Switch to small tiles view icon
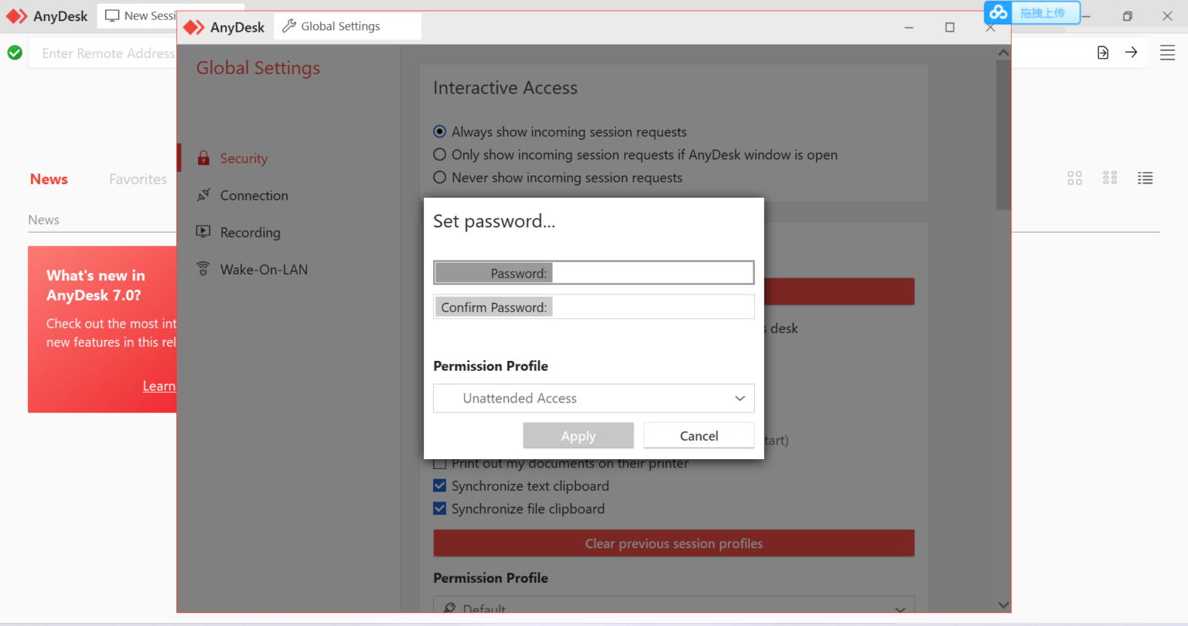The height and width of the screenshot is (626, 1188). point(1110,178)
